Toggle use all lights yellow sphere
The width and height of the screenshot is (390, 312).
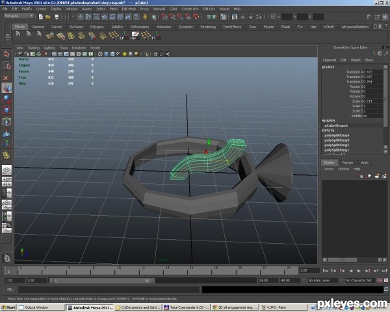click(125, 54)
